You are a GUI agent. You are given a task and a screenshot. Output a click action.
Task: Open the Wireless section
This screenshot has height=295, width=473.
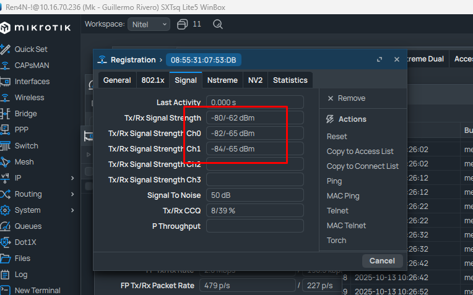(29, 98)
